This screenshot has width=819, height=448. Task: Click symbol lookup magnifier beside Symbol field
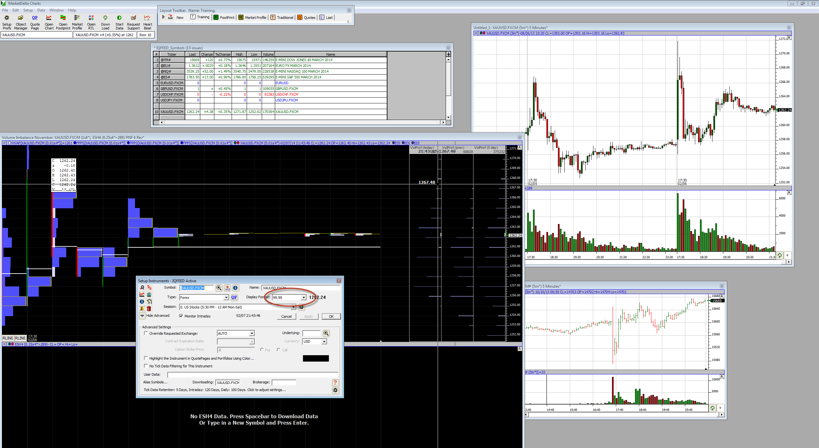pos(219,288)
